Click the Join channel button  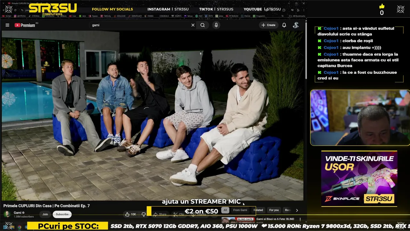[45, 214]
